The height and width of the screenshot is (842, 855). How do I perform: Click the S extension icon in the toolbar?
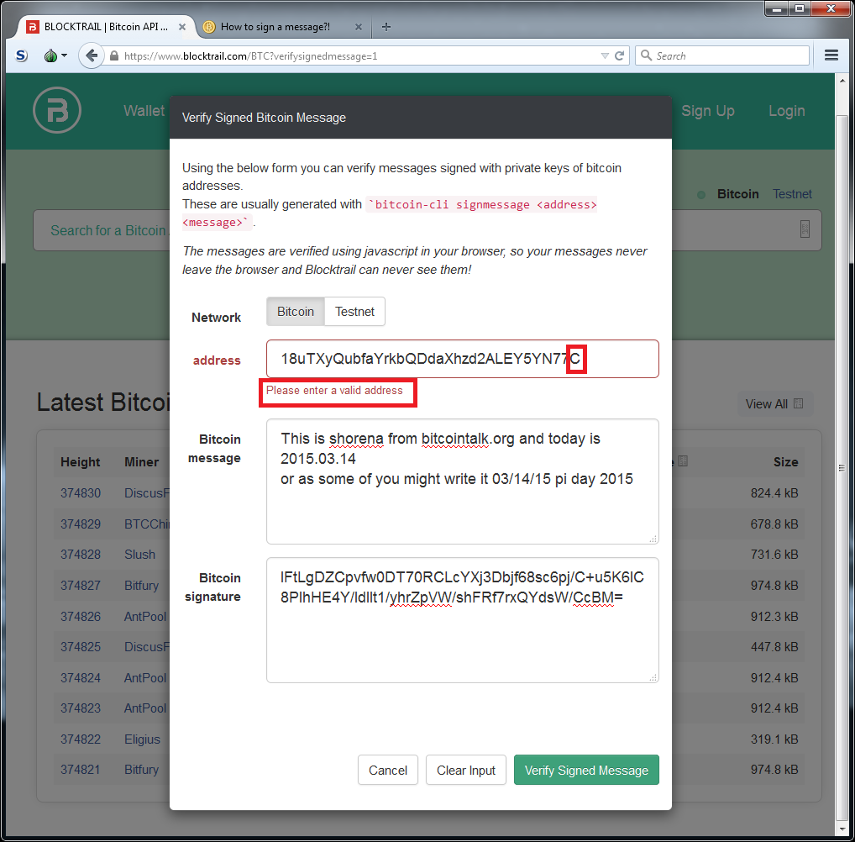[x=21, y=55]
